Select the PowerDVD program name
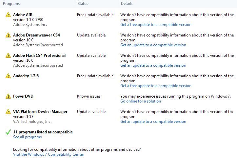Viewport: 237px width, 160px height. tap(23, 96)
